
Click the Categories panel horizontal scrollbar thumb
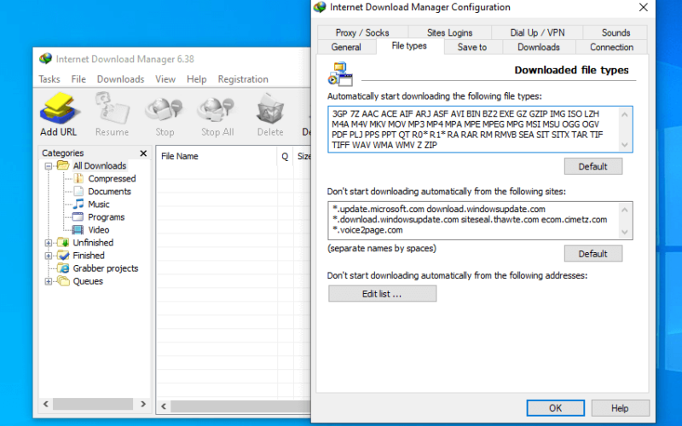point(93,404)
